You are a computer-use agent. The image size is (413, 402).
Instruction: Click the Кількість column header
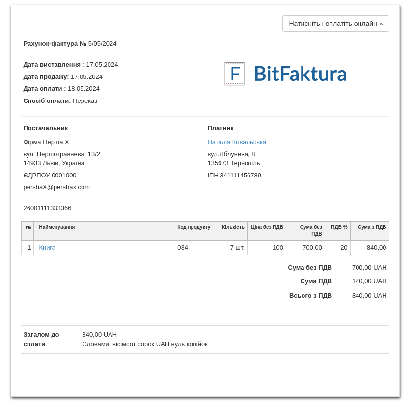coord(233,227)
